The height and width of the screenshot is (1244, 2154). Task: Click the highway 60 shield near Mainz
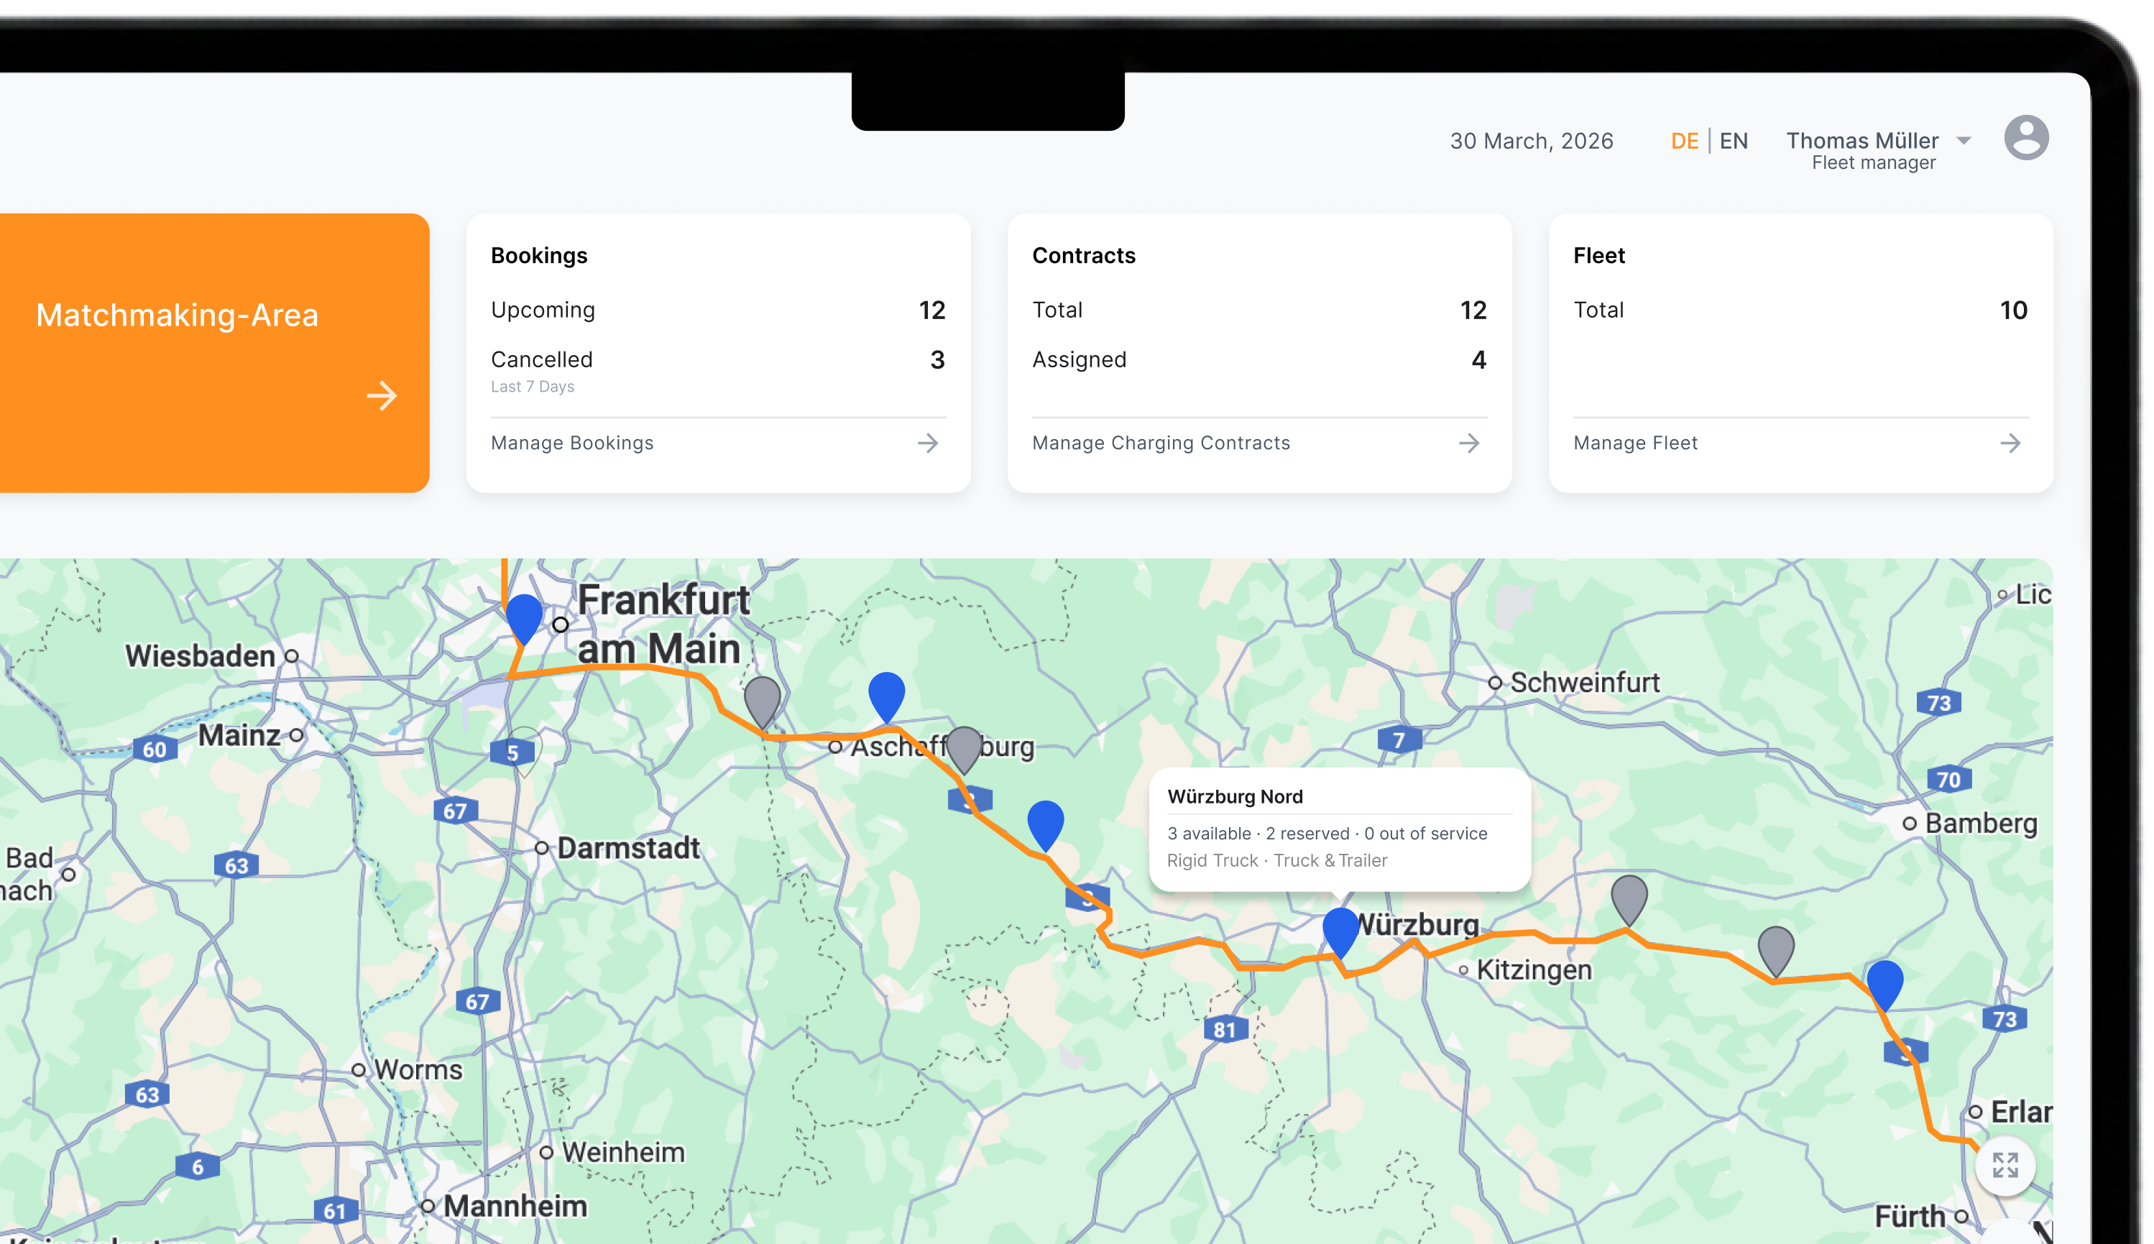tap(155, 750)
